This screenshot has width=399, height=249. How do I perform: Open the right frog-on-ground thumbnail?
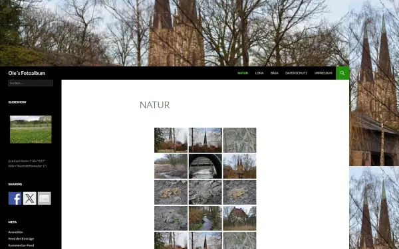tap(239, 192)
